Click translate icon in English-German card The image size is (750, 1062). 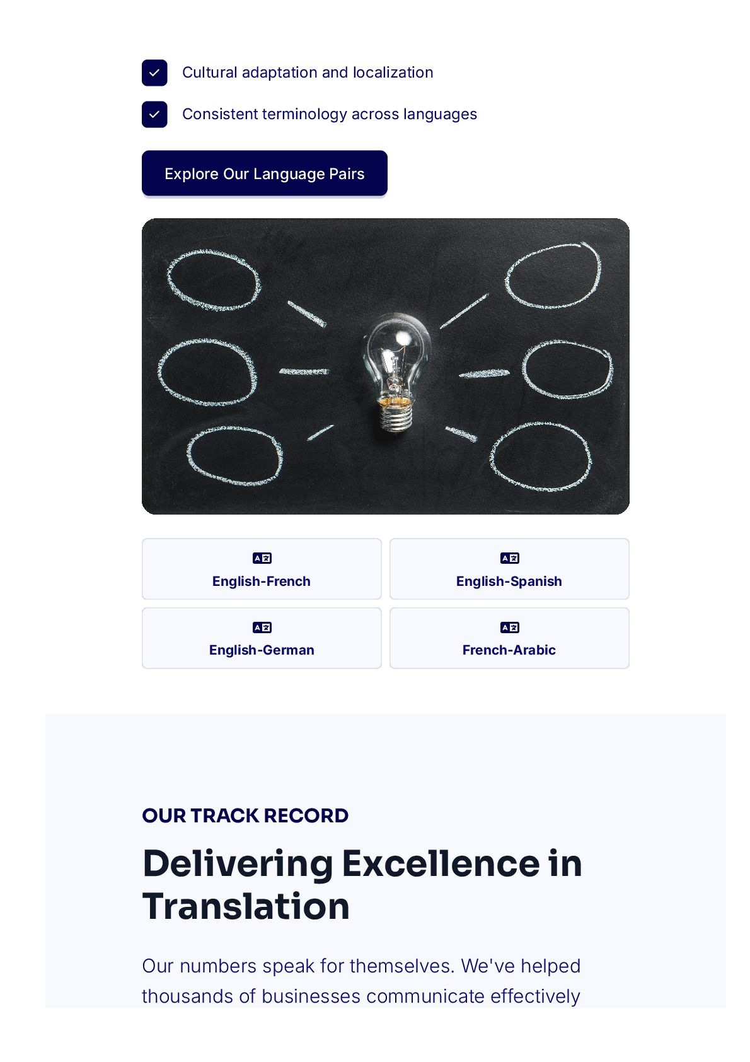[x=262, y=627]
